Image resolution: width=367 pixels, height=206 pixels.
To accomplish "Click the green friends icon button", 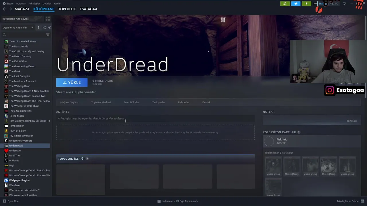I will click(285, 3).
